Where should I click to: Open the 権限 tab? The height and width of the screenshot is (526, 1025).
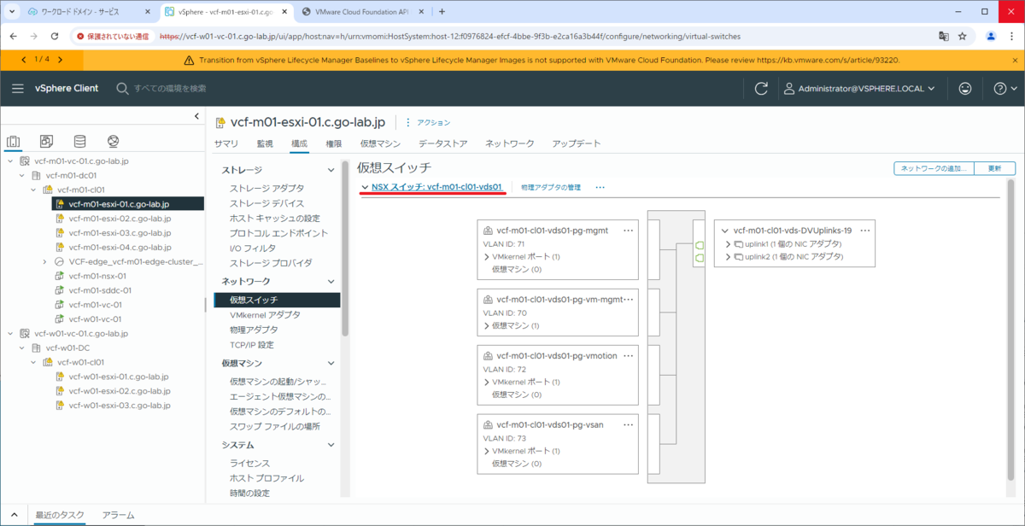[x=334, y=143]
